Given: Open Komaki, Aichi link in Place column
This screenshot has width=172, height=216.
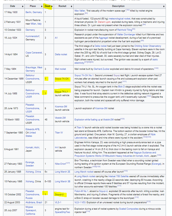Looking at the screenshot, I should tap(33, 147).
